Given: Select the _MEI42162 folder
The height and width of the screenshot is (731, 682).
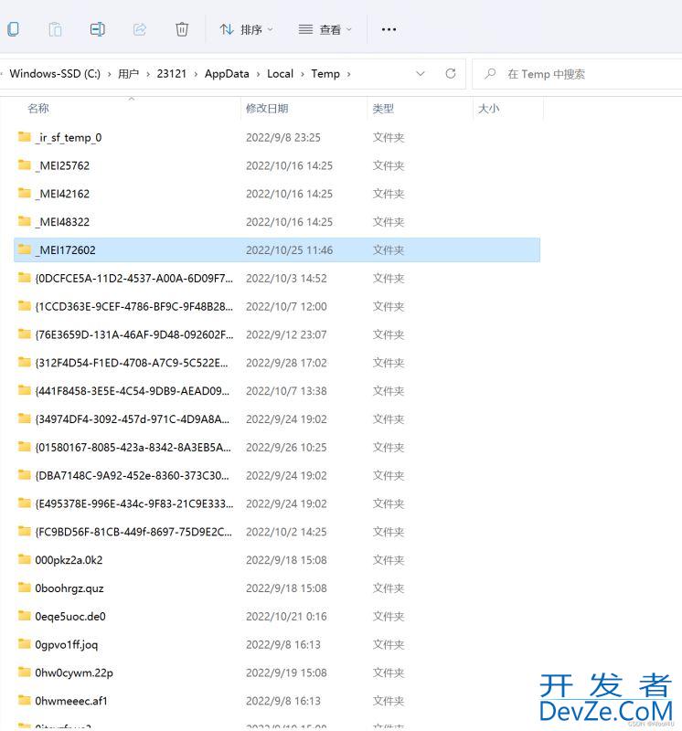Looking at the screenshot, I should (x=277, y=194).
